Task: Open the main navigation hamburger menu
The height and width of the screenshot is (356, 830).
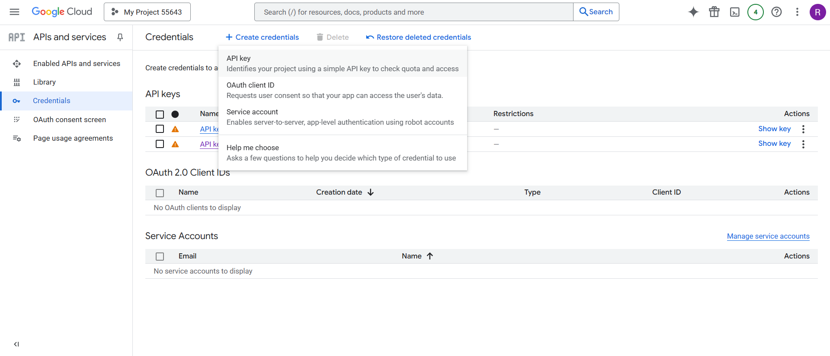Action: 14,12
